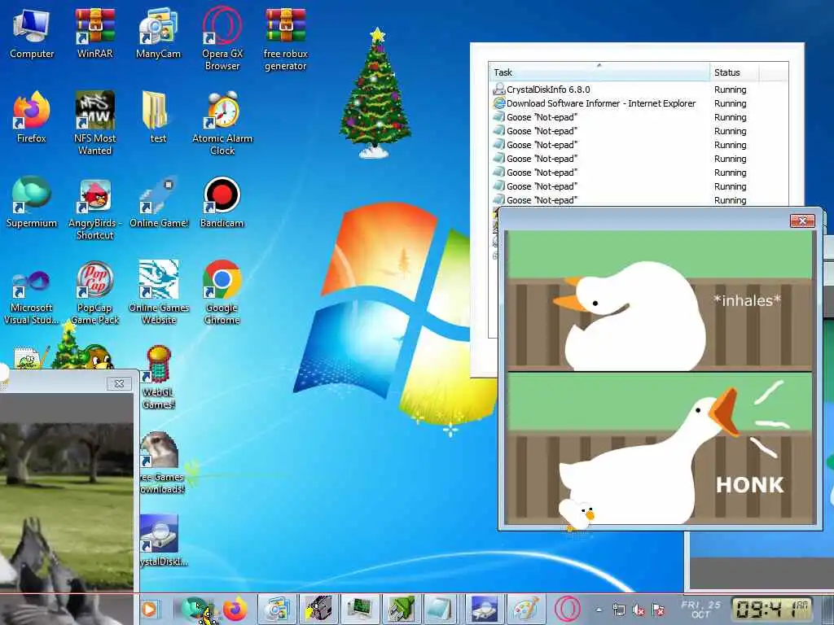The height and width of the screenshot is (625, 834).
Task: Click the Christmas tree desktop gadget
Action: tap(375, 94)
